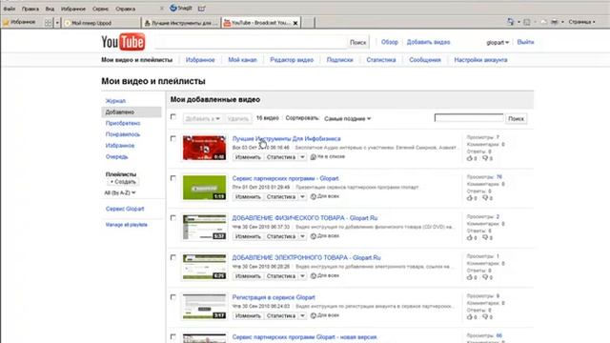This screenshot has height=343, width=610.
Task: Open the Избранное favorites star button
Action: coord(19,22)
